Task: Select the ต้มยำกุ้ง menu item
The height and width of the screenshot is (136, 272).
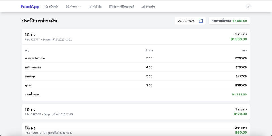Action: point(30,76)
